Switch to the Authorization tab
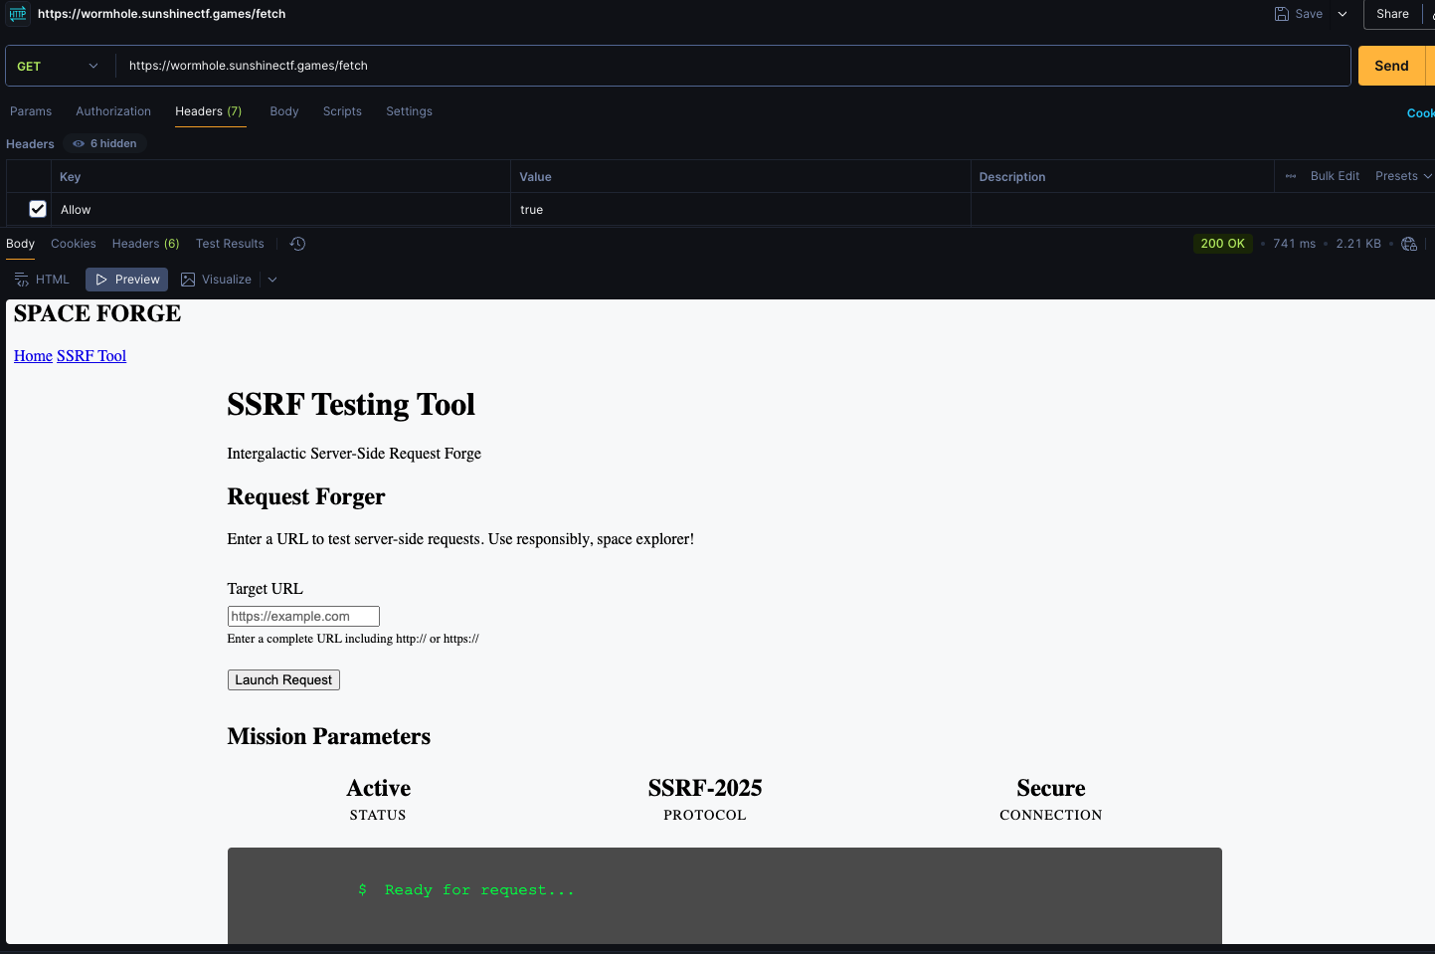The width and height of the screenshot is (1435, 954). (113, 111)
